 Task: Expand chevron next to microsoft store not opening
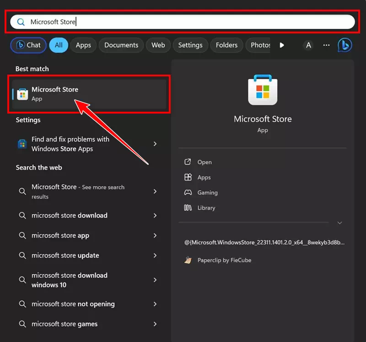(x=155, y=304)
